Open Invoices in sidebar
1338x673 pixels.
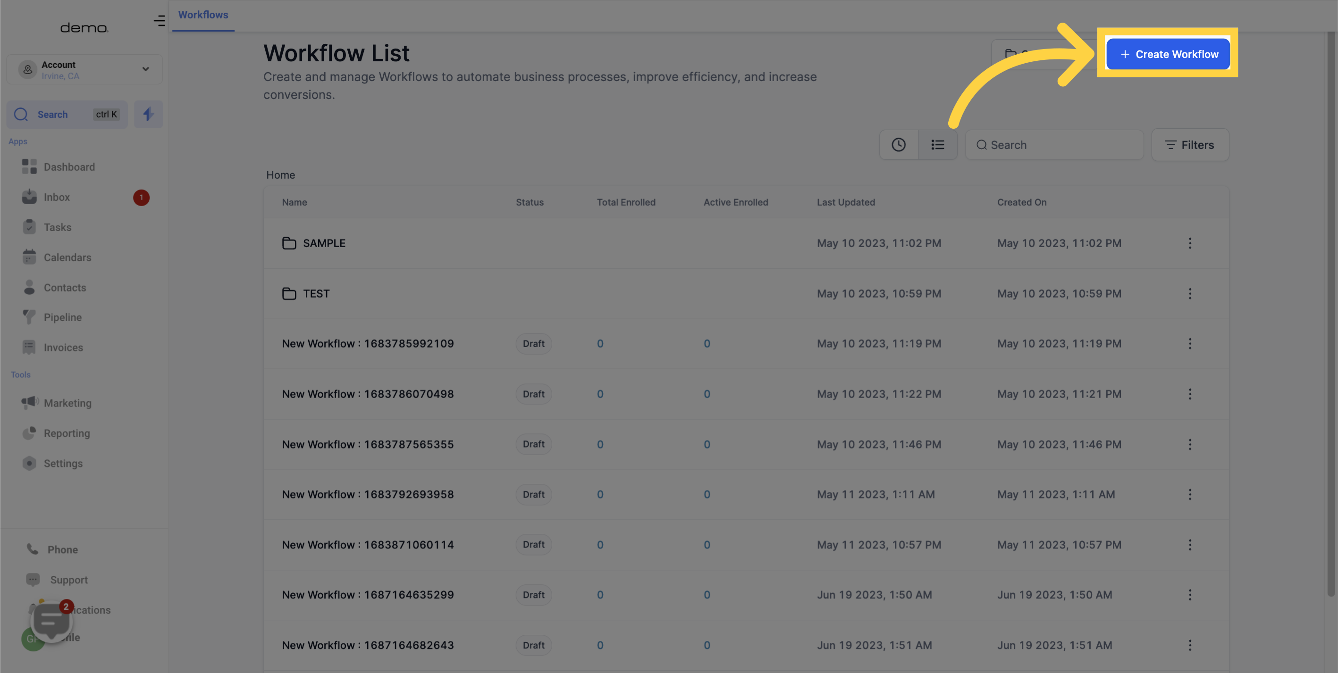(52, 348)
